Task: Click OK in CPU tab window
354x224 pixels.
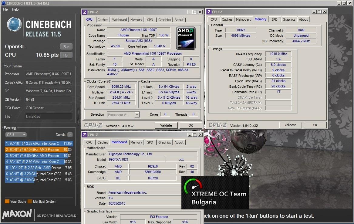Action: click(191, 125)
